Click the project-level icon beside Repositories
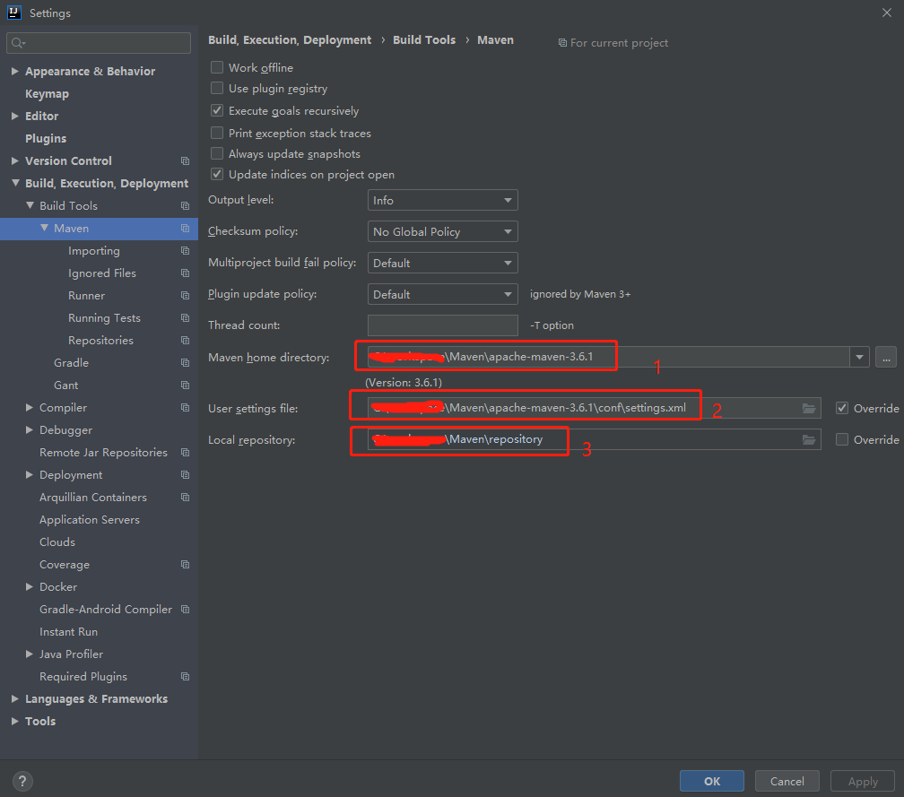 (x=185, y=341)
